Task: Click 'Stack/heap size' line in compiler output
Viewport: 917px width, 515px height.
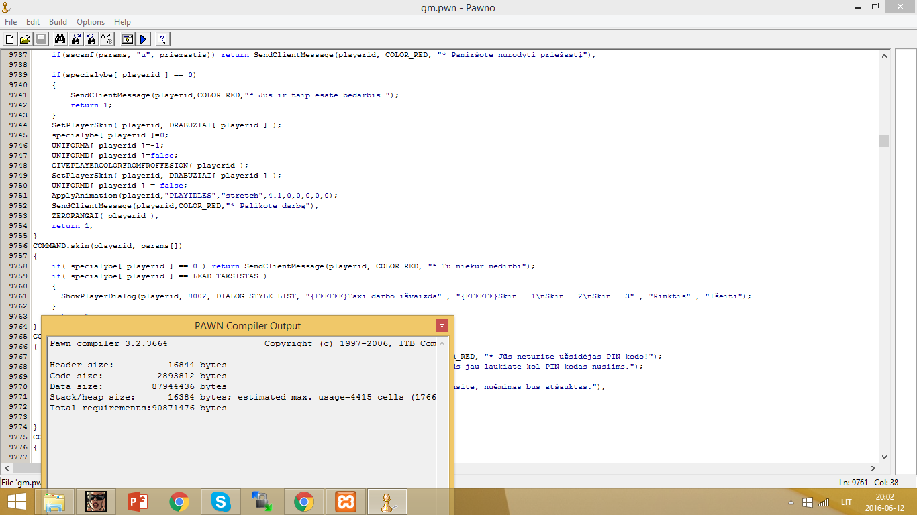Action: [x=243, y=397]
